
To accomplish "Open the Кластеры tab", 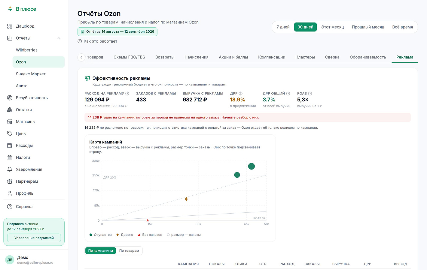I will (305, 57).
